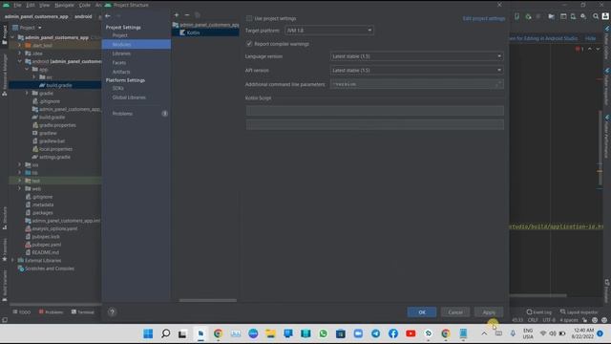Open the SDK Manager toolbar icon

point(583,16)
